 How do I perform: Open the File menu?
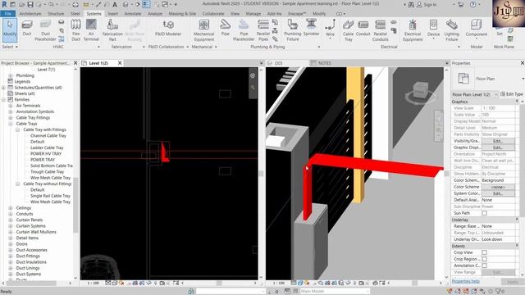[7, 14]
